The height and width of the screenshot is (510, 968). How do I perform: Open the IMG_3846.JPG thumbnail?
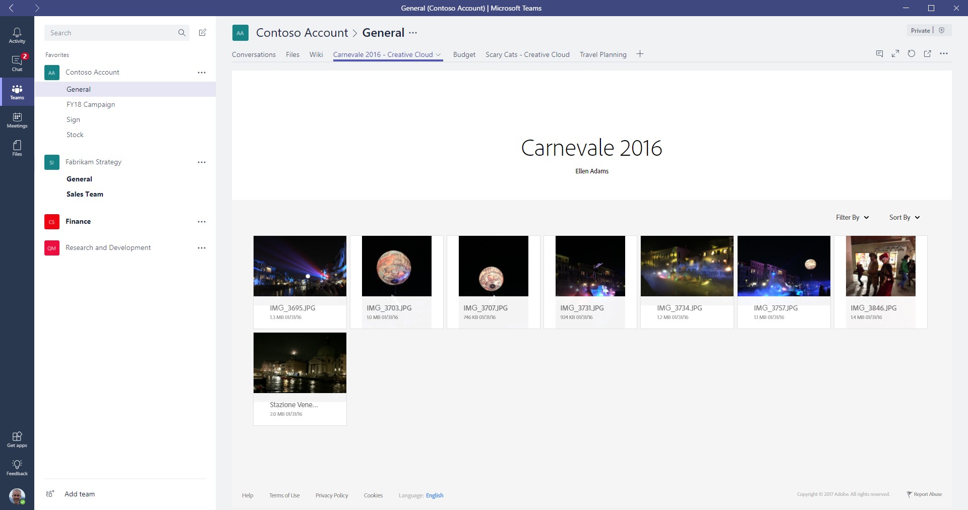880,266
